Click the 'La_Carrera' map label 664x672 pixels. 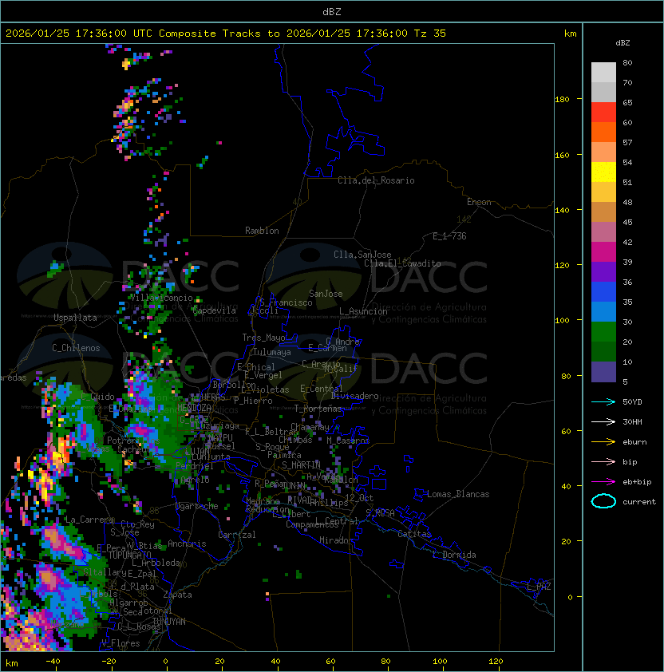(x=89, y=520)
